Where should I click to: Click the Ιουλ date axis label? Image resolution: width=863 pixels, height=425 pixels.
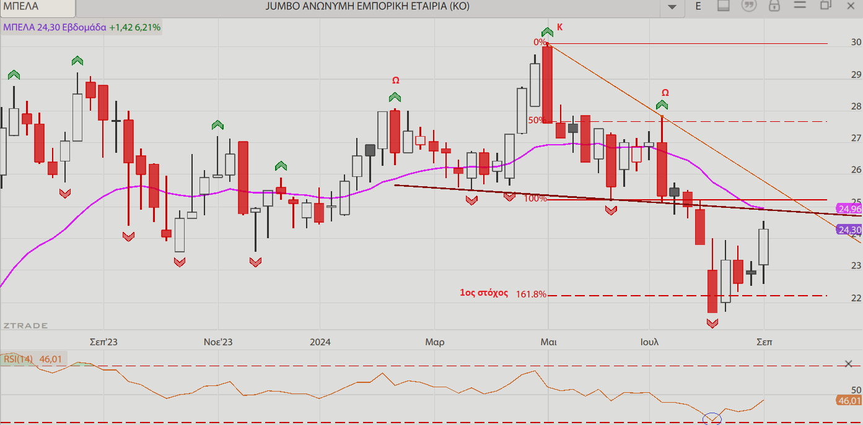point(650,342)
